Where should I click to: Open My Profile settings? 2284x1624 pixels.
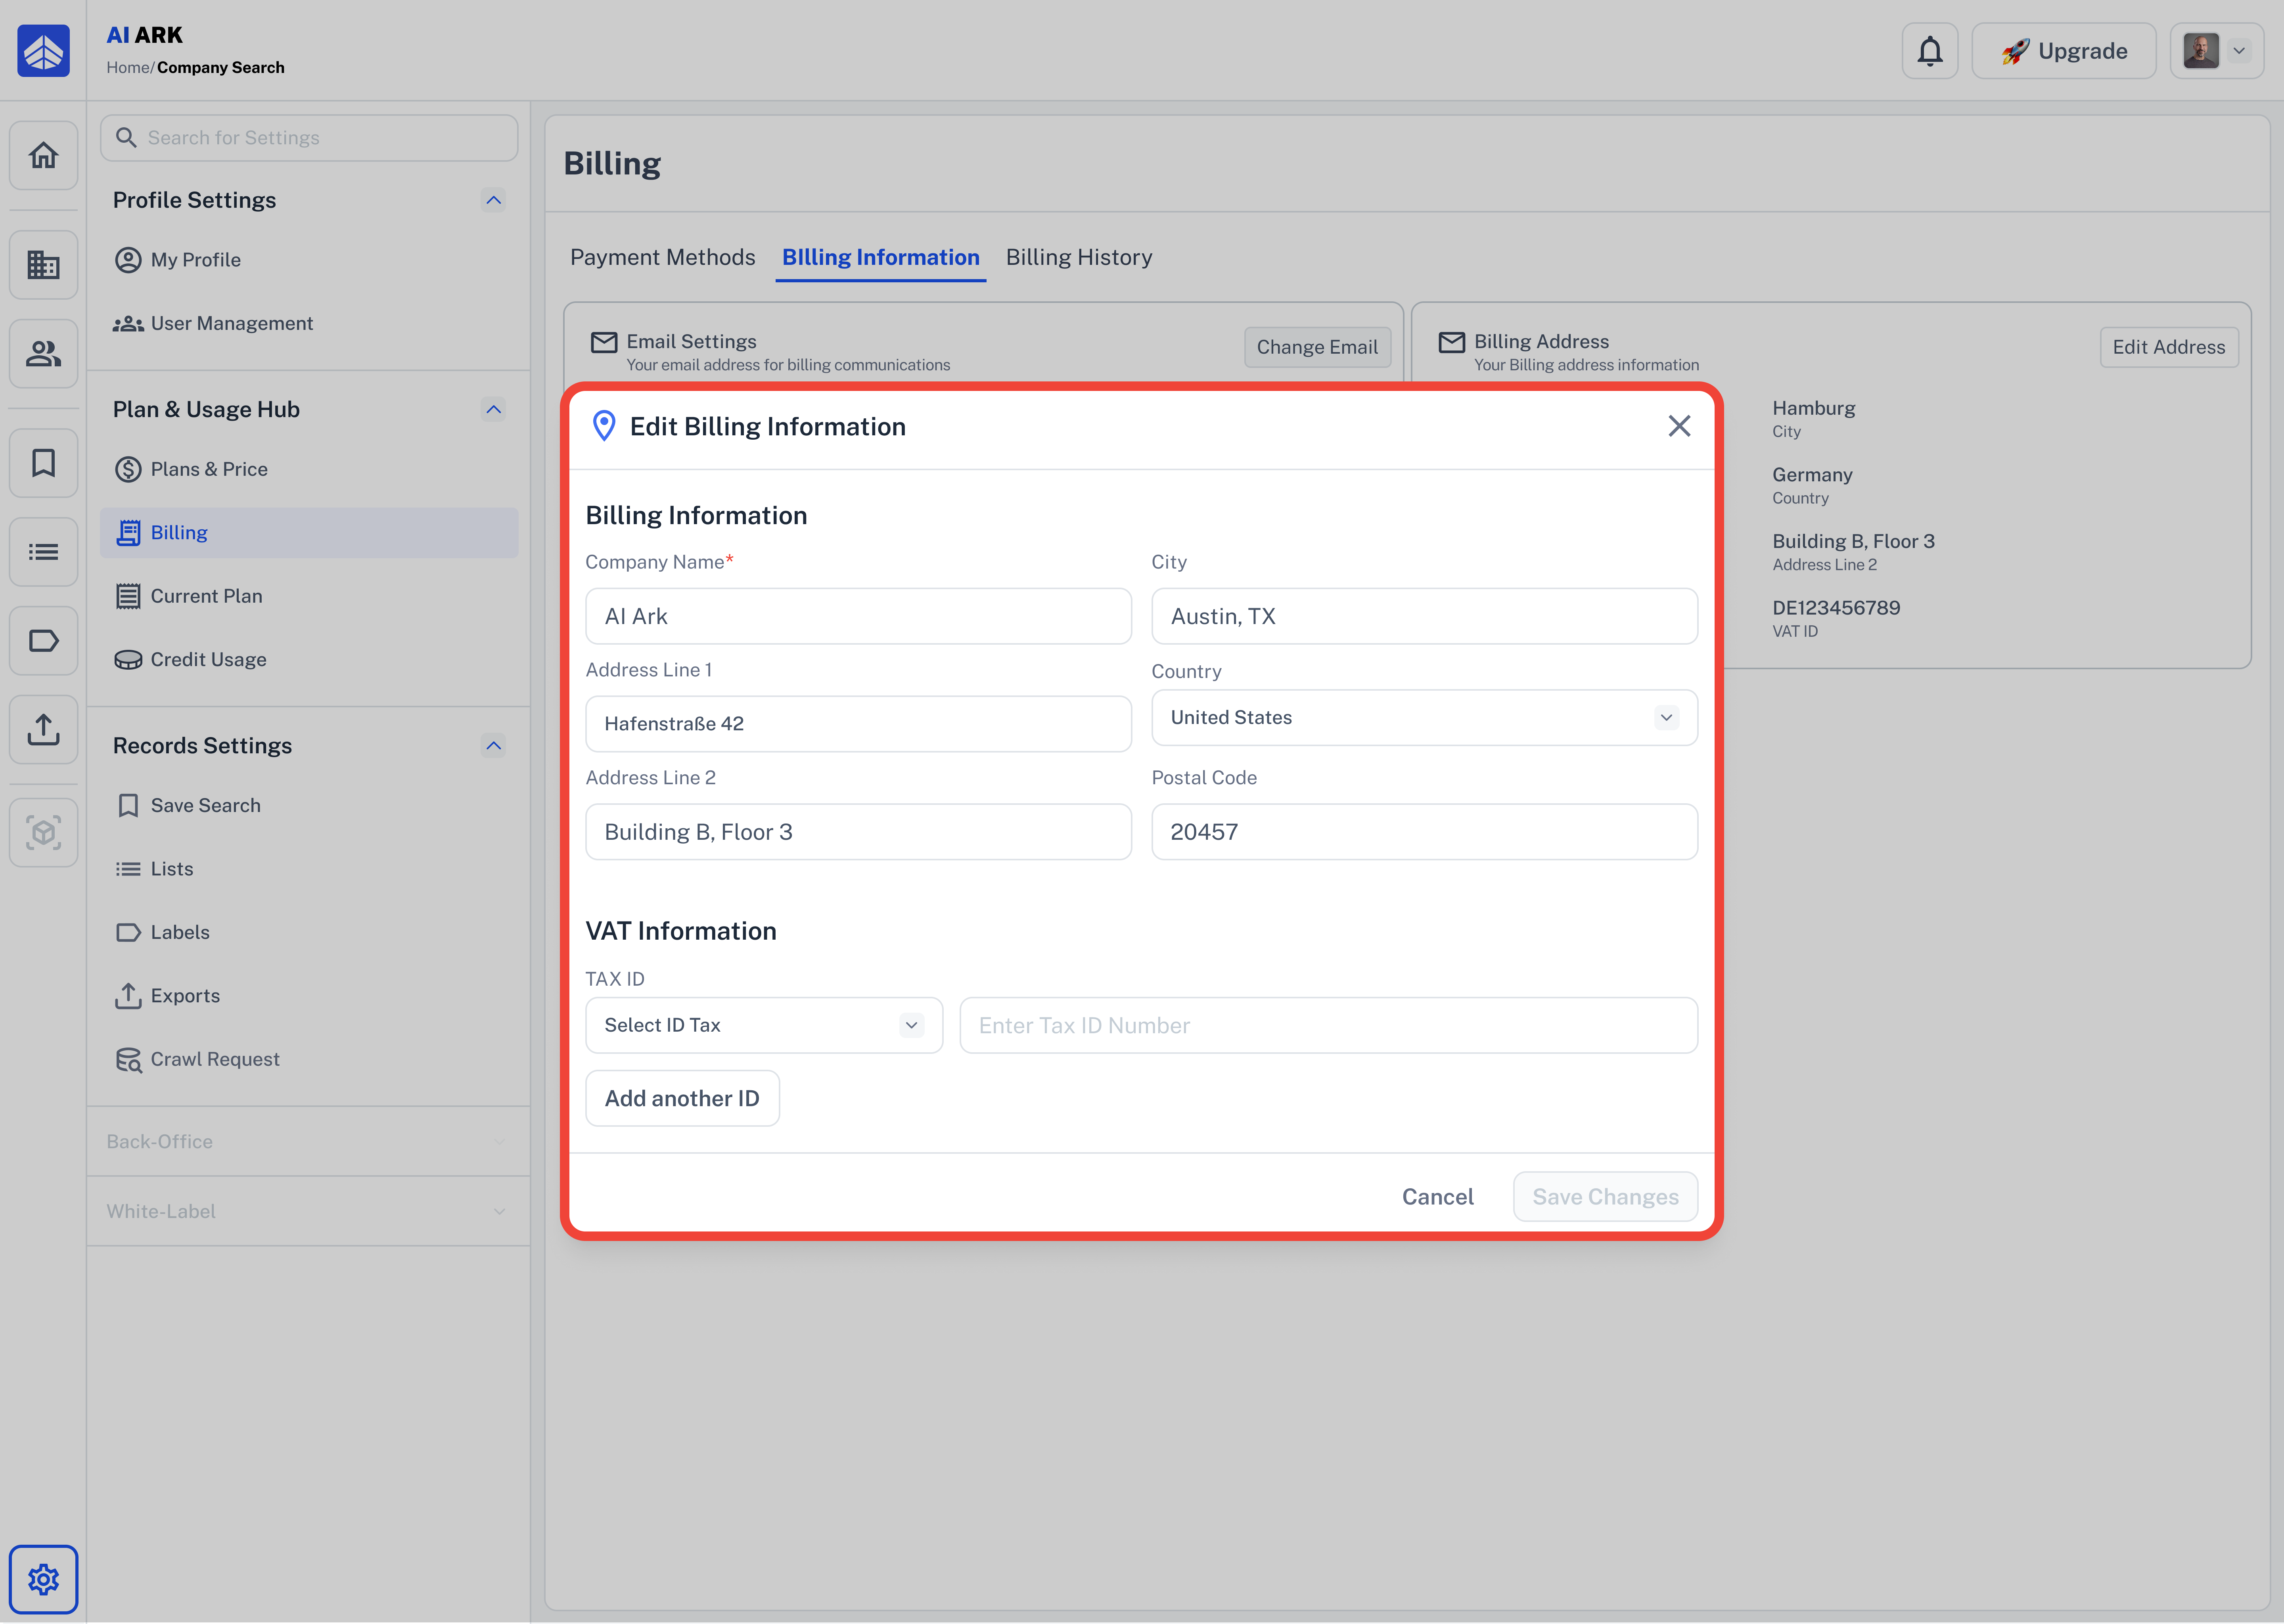pyautogui.click(x=309, y=260)
